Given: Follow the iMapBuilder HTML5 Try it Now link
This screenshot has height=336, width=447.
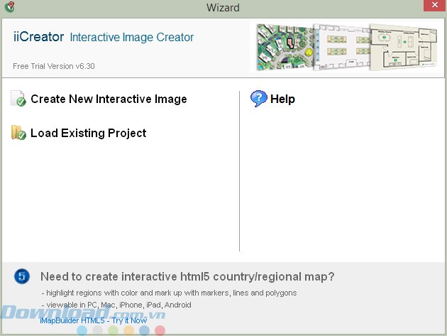Looking at the screenshot, I should pyautogui.click(x=94, y=320).
